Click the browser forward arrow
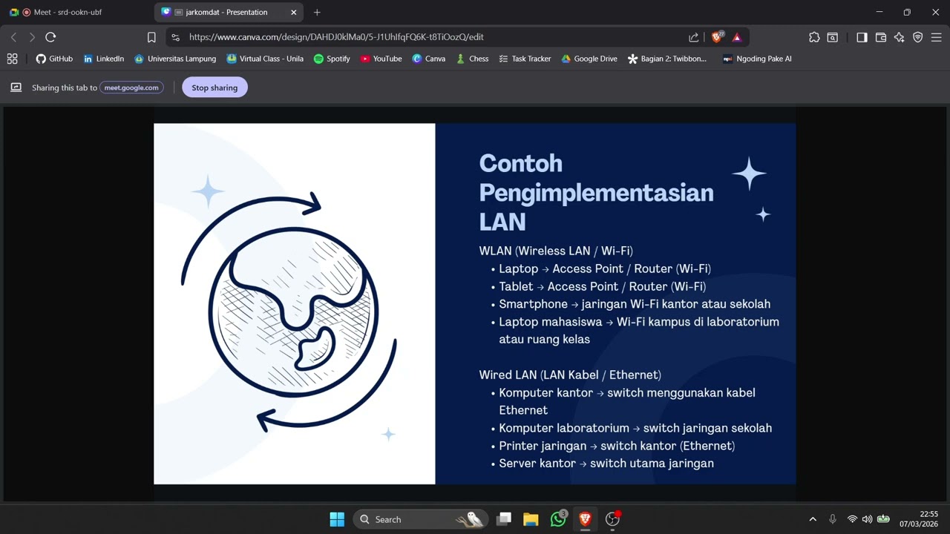950x534 pixels. click(x=32, y=37)
